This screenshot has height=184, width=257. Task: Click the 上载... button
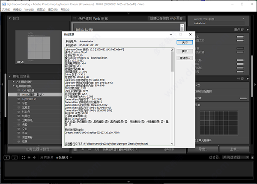coord(234,149)
